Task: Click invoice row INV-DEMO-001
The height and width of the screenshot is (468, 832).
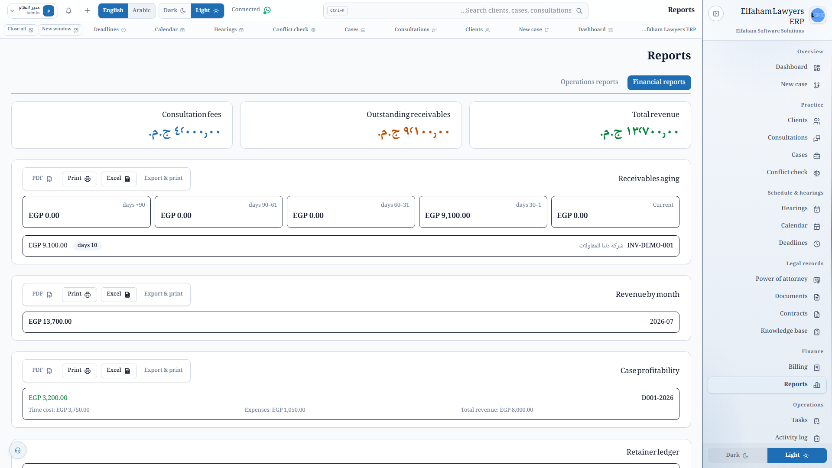Action: point(351,246)
